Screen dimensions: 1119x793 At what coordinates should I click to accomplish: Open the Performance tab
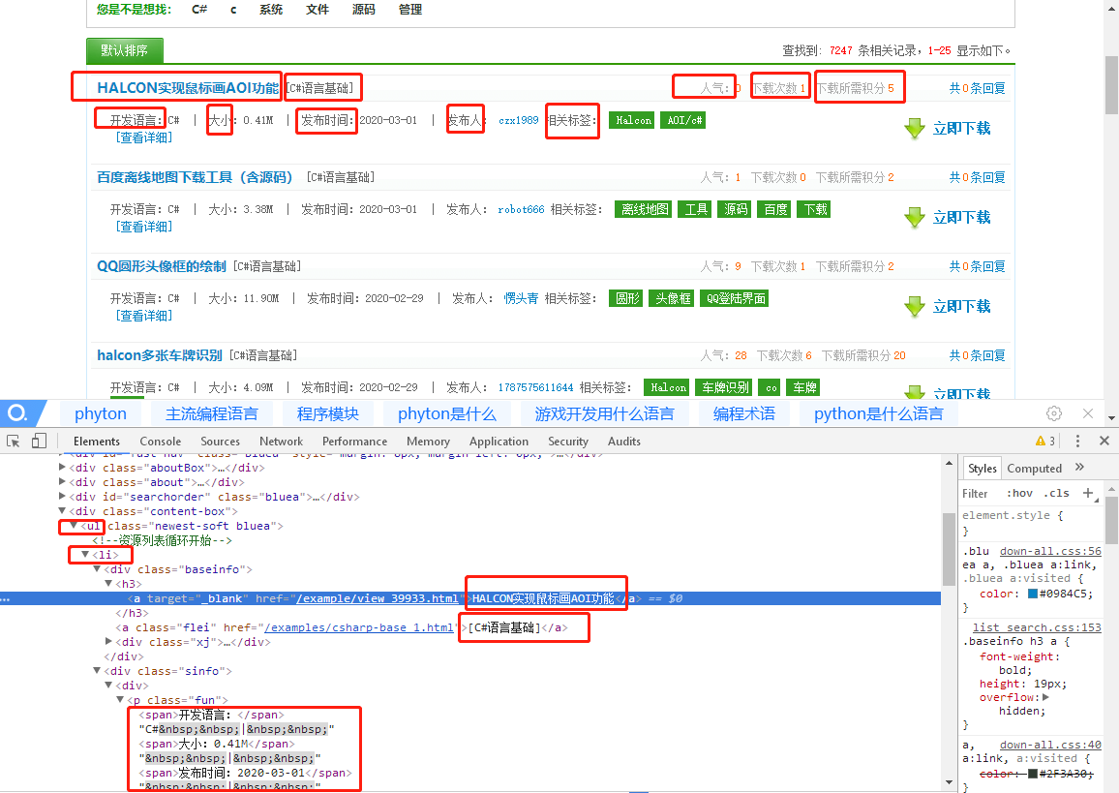pos(354,442)
